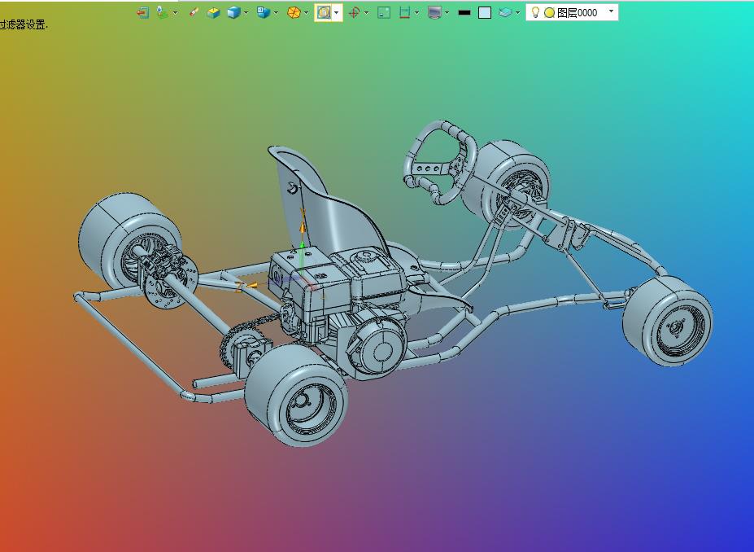Click the yellow circle layer color icon
This screenshot has height=552, width=754.
pyautogui.click(x=549, y=13)
